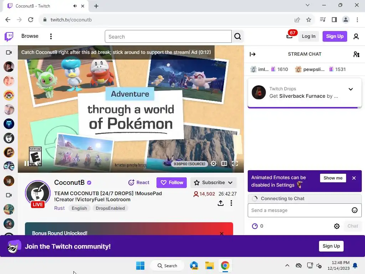The image size is (365, 274).
Task: Click the Twitch search input field
Action: coord(168,37)
